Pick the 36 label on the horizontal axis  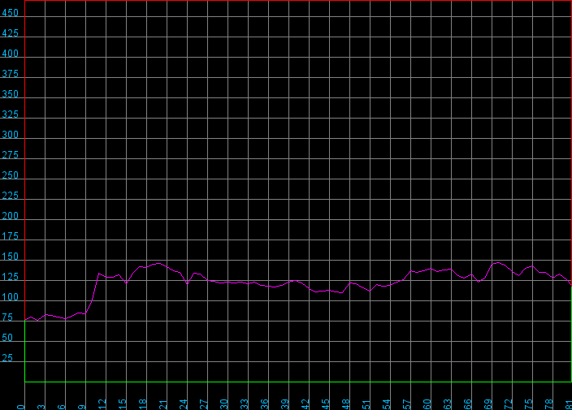pos(265,404)
